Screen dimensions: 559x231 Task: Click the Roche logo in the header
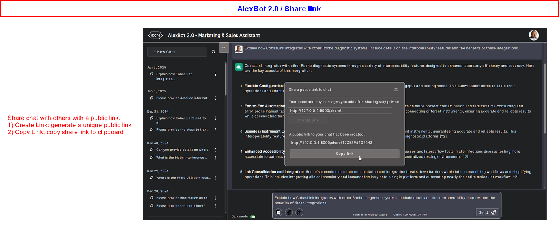pos(155,35)
